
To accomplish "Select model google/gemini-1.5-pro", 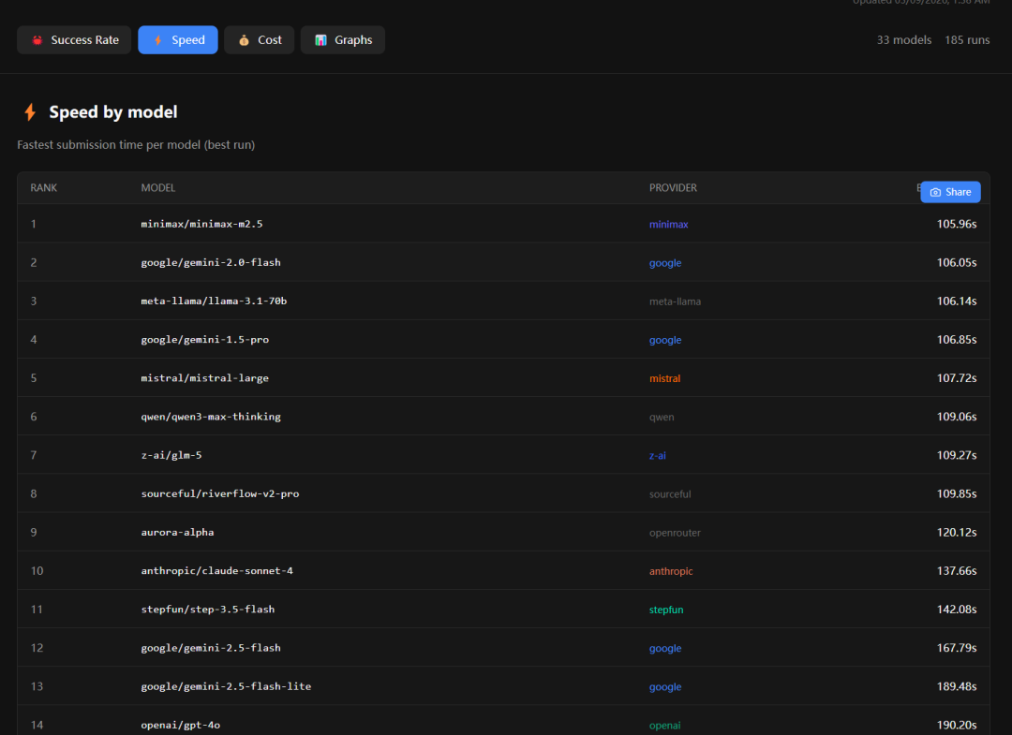I will (204, 340).
